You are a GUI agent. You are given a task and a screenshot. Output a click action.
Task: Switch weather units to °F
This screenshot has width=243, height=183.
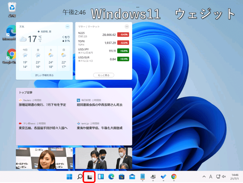[40, 41]
